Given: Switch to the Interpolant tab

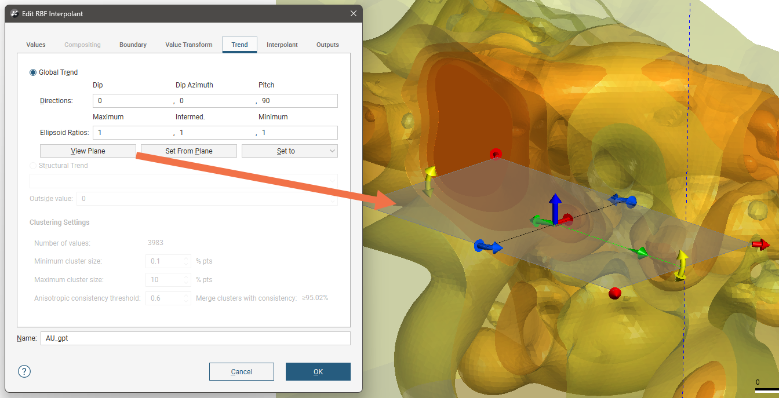Looking at the screenshot, I should click(282, 45).
